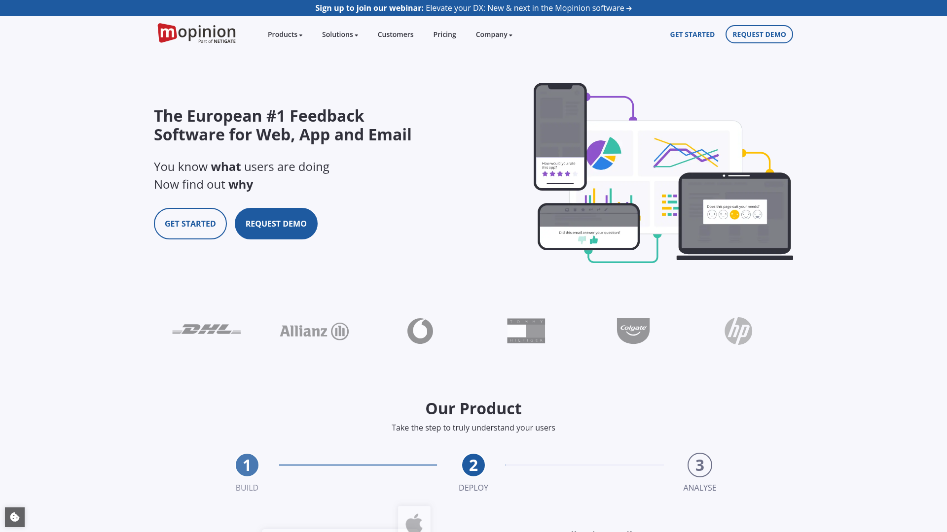
Task: Expand the Solutions menu
Action: coord(339,34)
